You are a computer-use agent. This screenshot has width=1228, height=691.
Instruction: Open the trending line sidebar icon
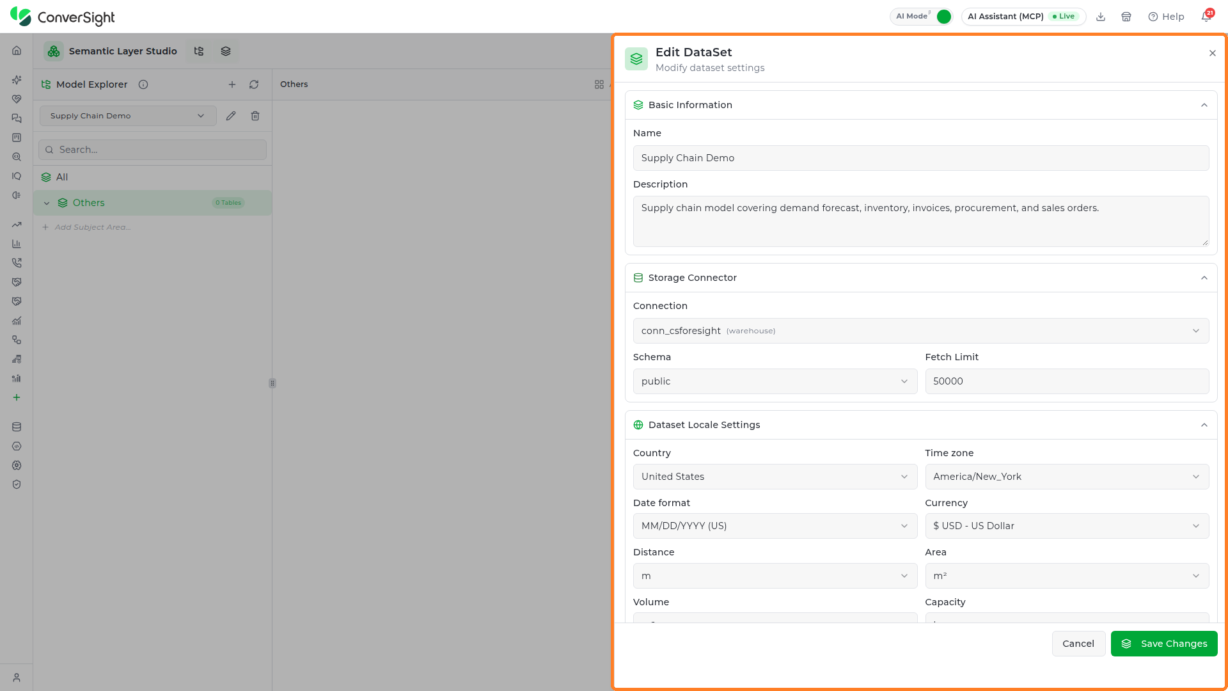(x=17, y=225)
